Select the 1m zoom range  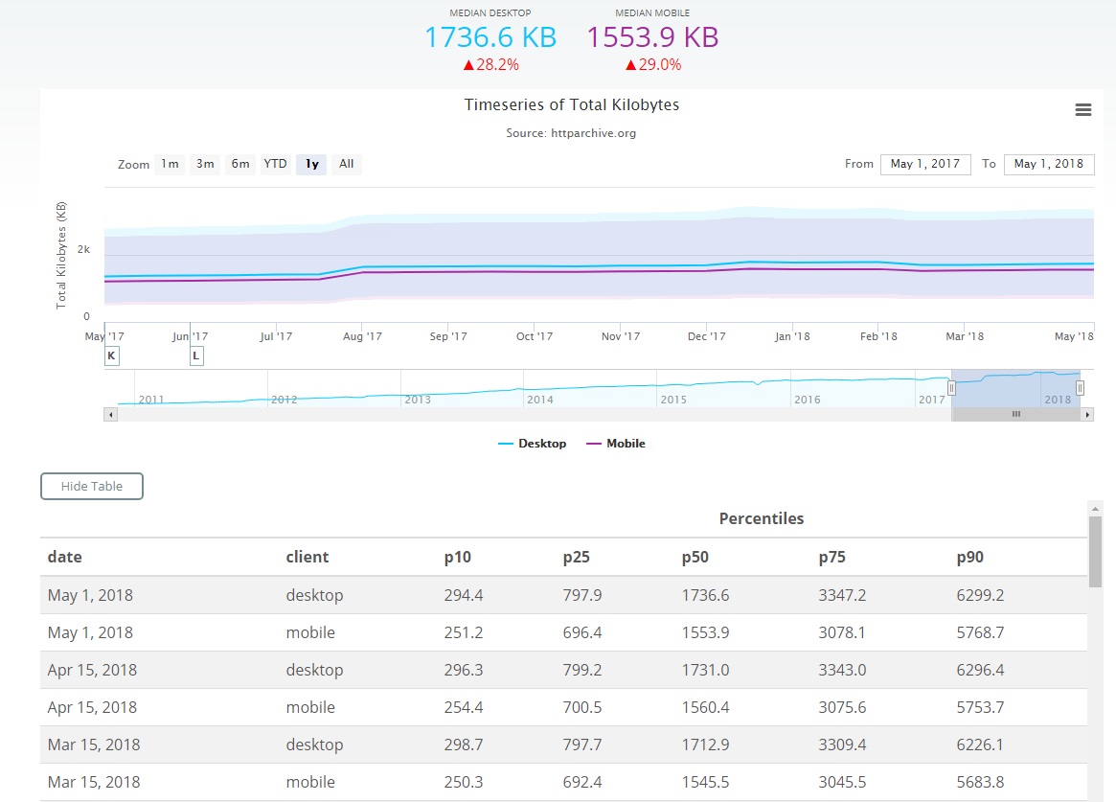click(x=170, y=164)
